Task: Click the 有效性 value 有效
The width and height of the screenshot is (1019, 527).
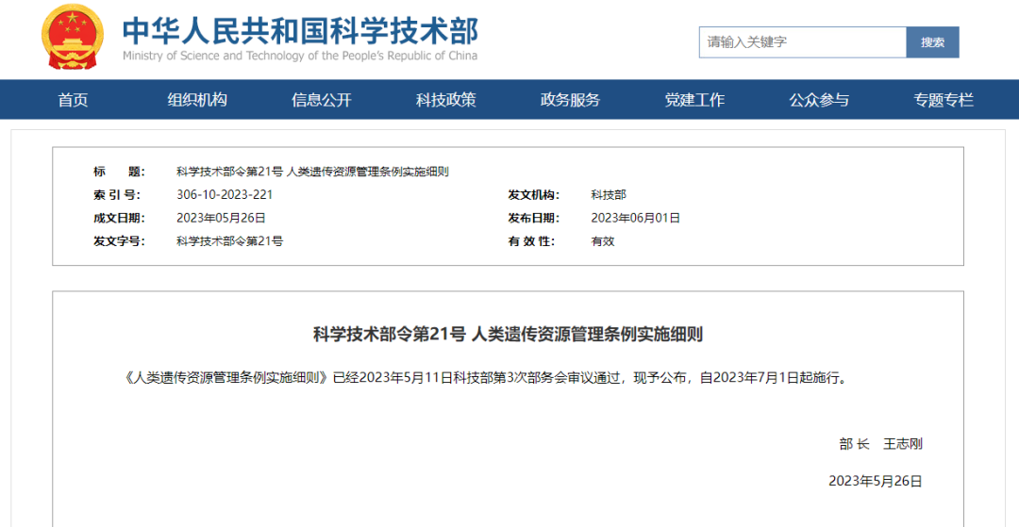Action: tap(602, 241)
